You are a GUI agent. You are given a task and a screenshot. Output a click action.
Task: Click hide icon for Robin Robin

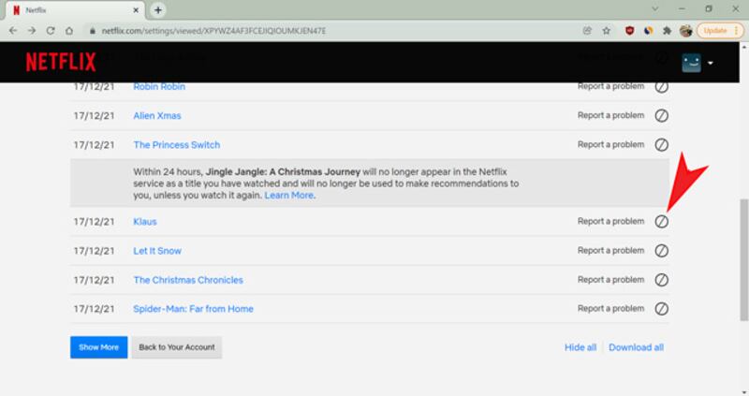[661, 87]
